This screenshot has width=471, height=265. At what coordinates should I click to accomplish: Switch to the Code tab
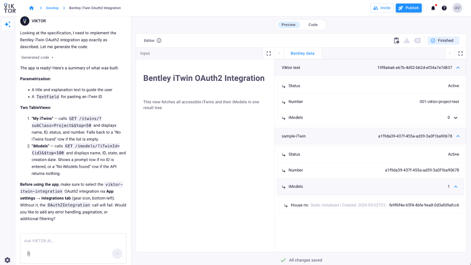coord(313,25)
